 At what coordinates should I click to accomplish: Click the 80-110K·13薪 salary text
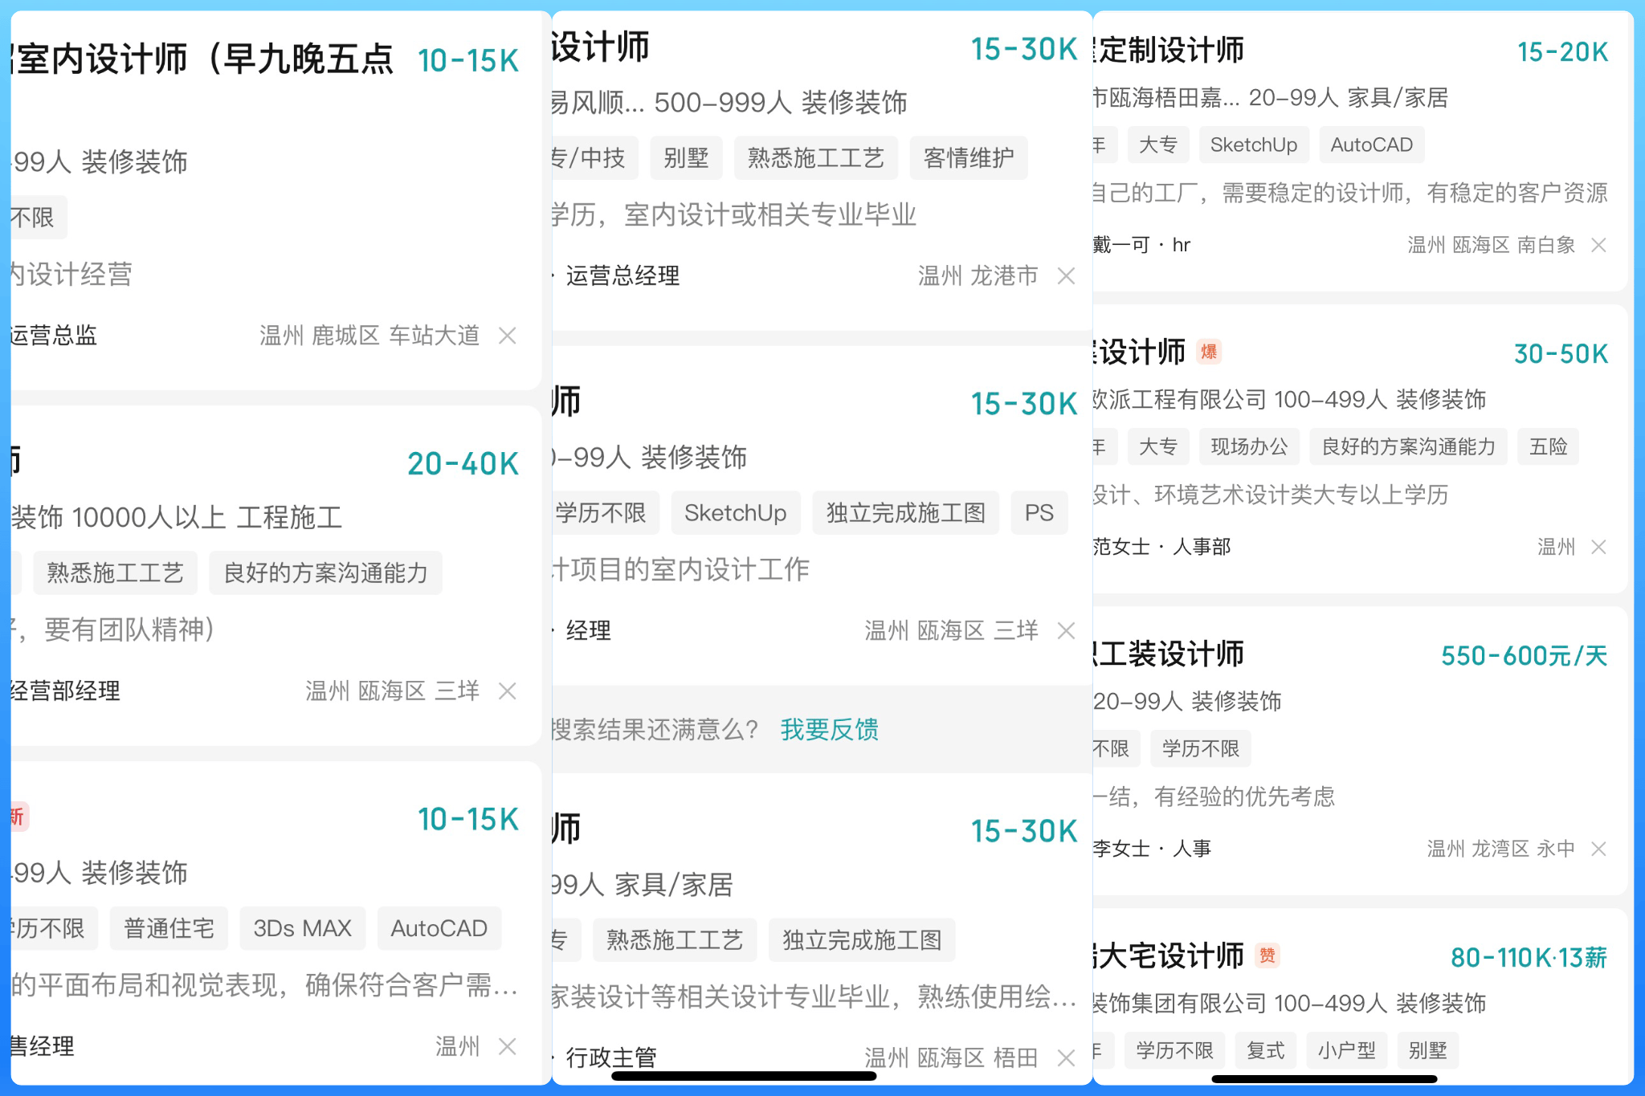tap(1528, 957)
